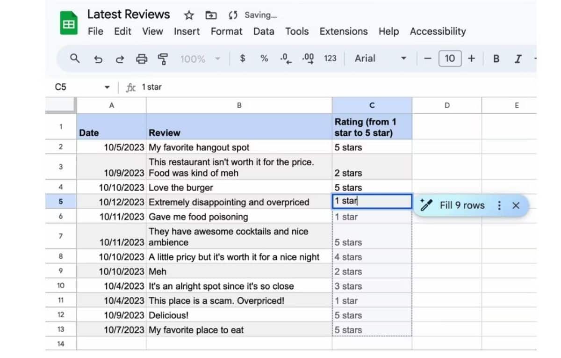Star the Latest Reviews spreadsheet
The height and width of the screenshot is (358, 561).
[x=188, y=15]
